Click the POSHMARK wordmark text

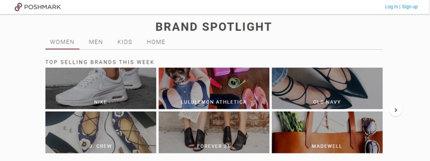42,7
